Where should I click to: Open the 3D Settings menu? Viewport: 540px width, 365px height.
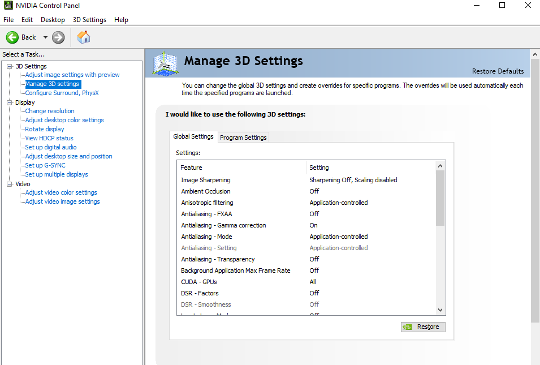point(89,20)
